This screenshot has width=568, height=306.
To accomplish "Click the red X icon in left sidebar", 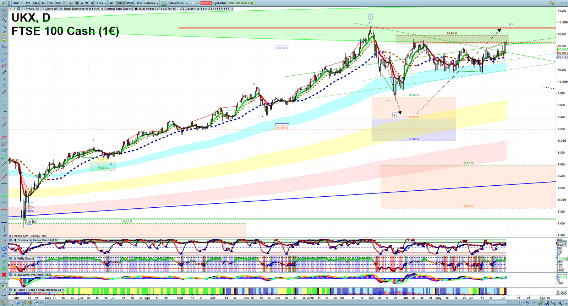I will pos(4,275).
